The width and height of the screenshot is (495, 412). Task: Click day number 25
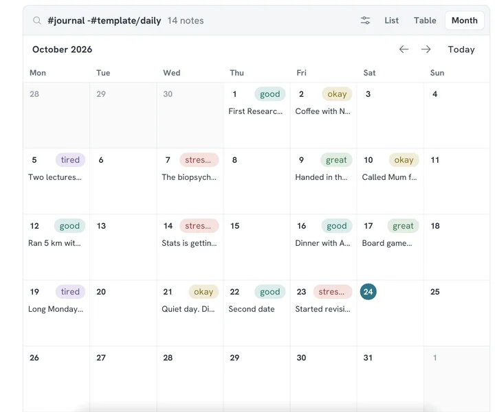point(434,292)
